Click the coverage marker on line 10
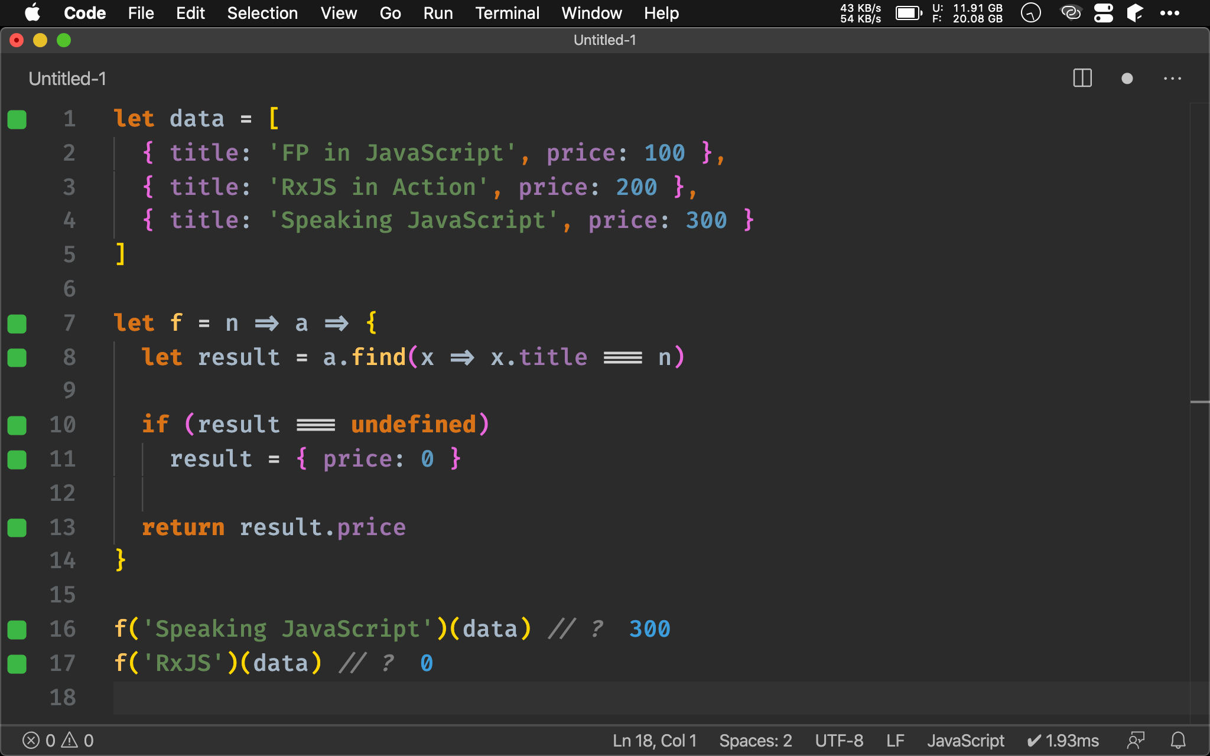 17,425
